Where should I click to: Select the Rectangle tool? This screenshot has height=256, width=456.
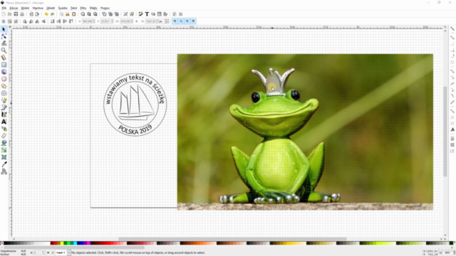click(4, 65)
